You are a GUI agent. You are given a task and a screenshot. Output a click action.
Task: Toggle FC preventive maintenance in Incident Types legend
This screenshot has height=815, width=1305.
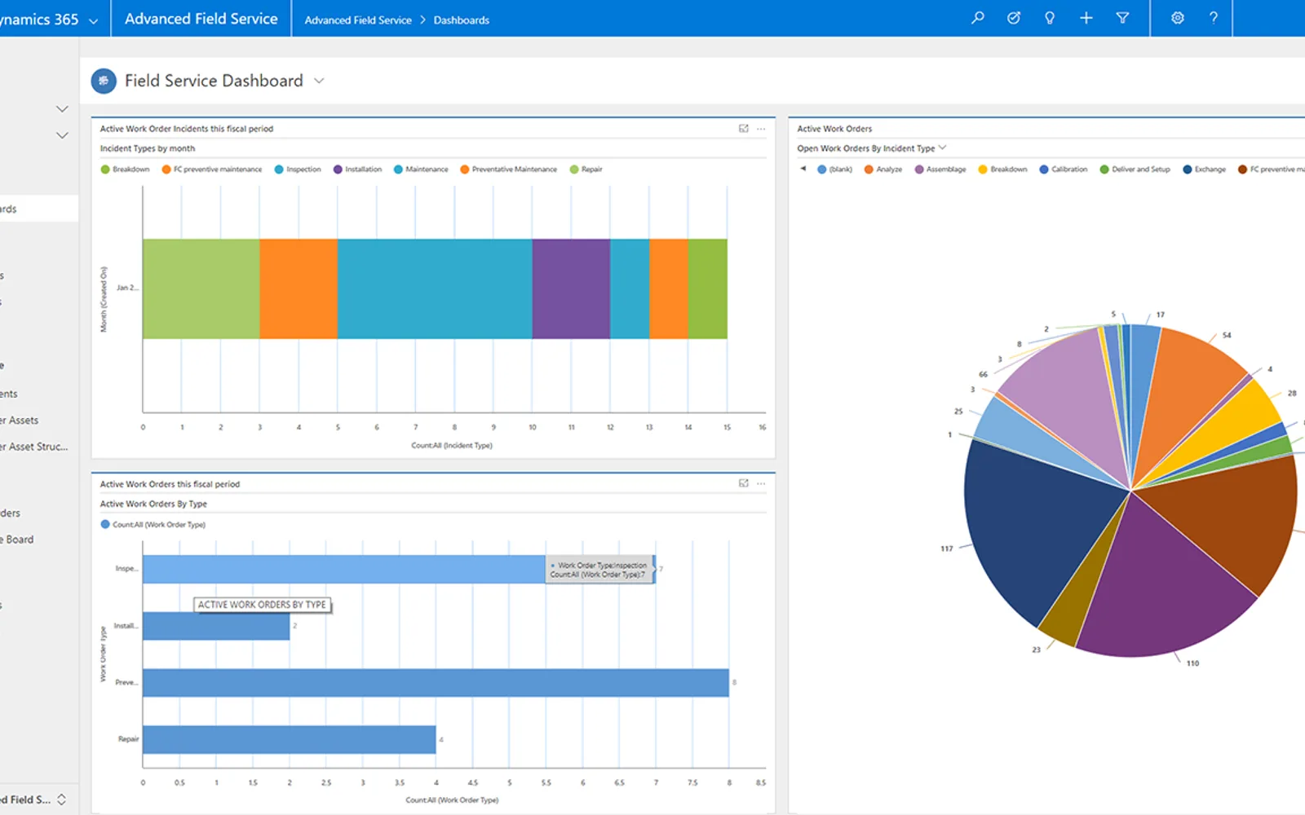(212, 170)
